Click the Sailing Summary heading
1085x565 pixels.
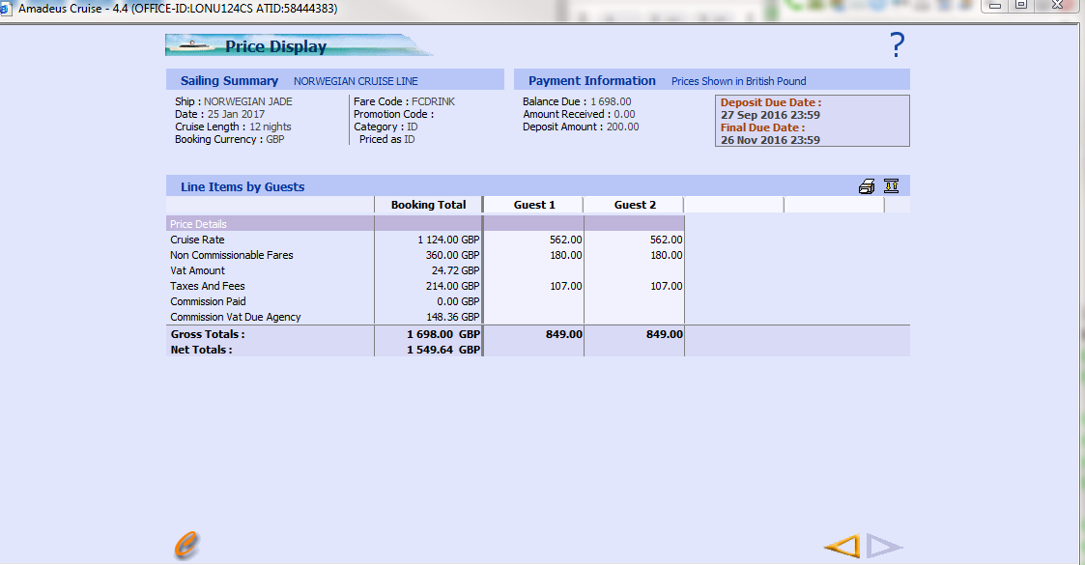[x=229, y=81]
